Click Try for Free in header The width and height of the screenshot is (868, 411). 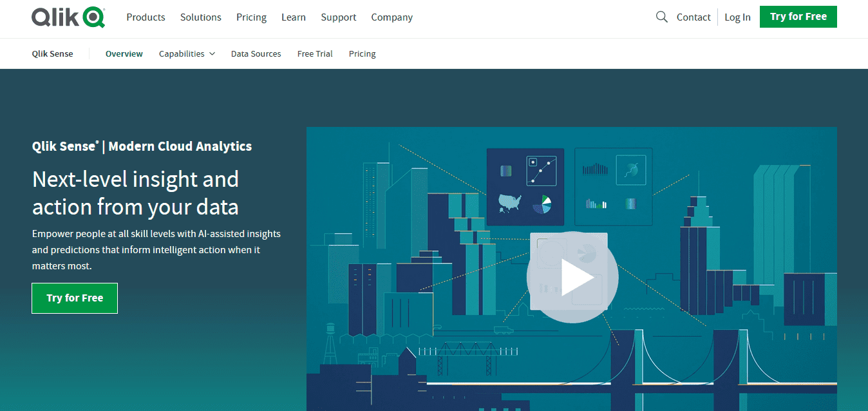(798, 17)
